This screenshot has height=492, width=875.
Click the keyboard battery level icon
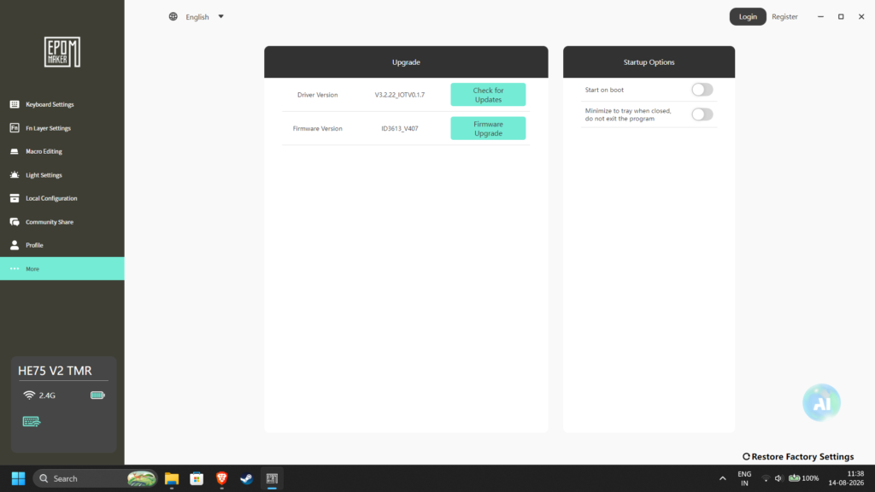point(97,395)
